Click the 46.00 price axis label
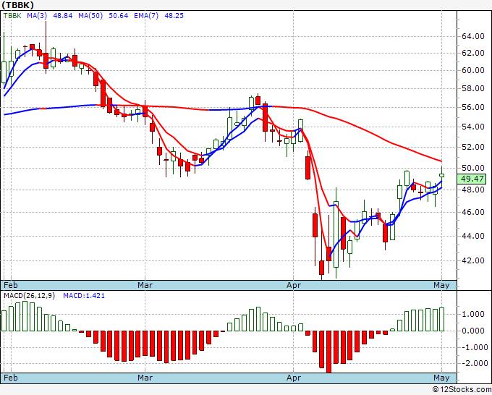 pyautogui.click(x=473, y=212)
